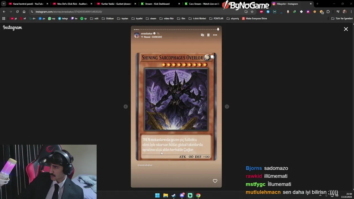Expand the kıyafet bookmark folder
Viewport: 354px width, 199px height.
[137, 19]
